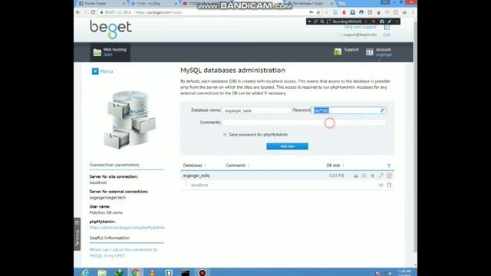The height and width of the screenshot is (276, 491).
Task: Delete the asgargar_asdq database
Action: 389,176
